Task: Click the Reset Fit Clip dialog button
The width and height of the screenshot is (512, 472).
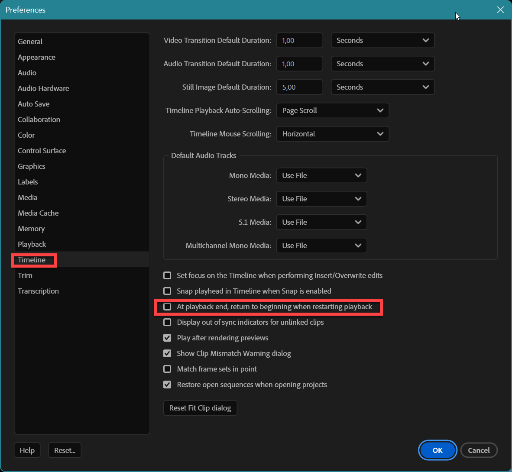Action: [x=200, y=407]
